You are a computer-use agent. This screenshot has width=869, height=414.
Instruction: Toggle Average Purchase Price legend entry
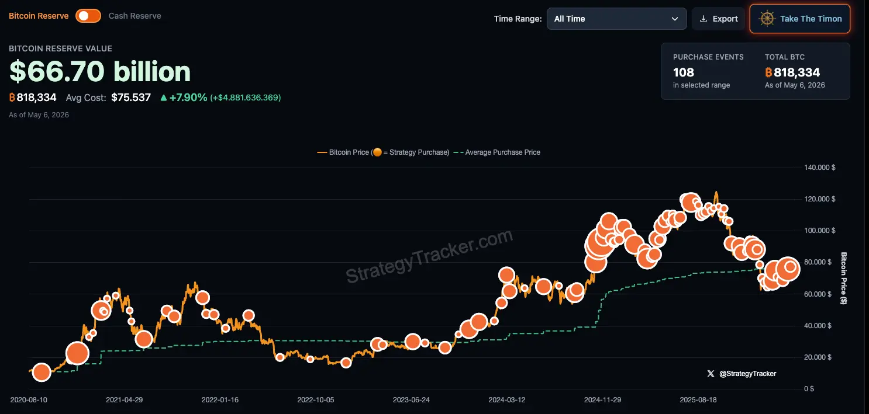(496, 152)
